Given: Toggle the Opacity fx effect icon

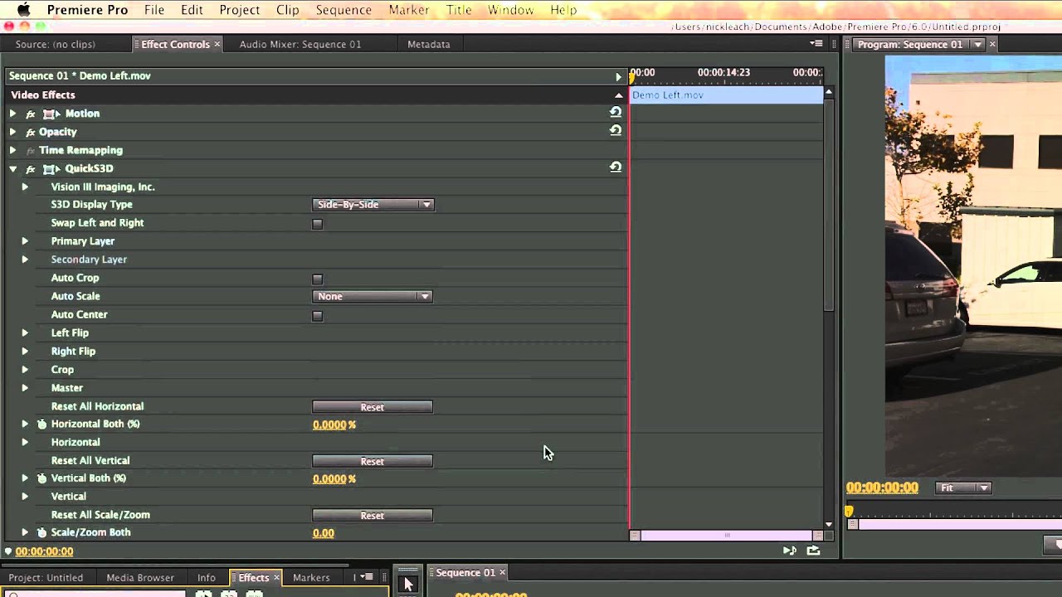Looking at the screenshot, I should [31, 132].
